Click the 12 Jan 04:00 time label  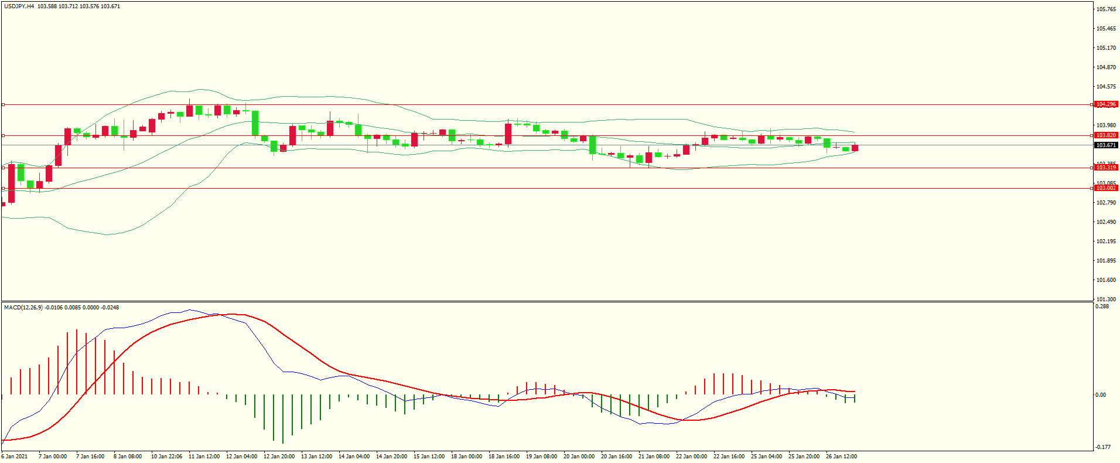(241, 457)
